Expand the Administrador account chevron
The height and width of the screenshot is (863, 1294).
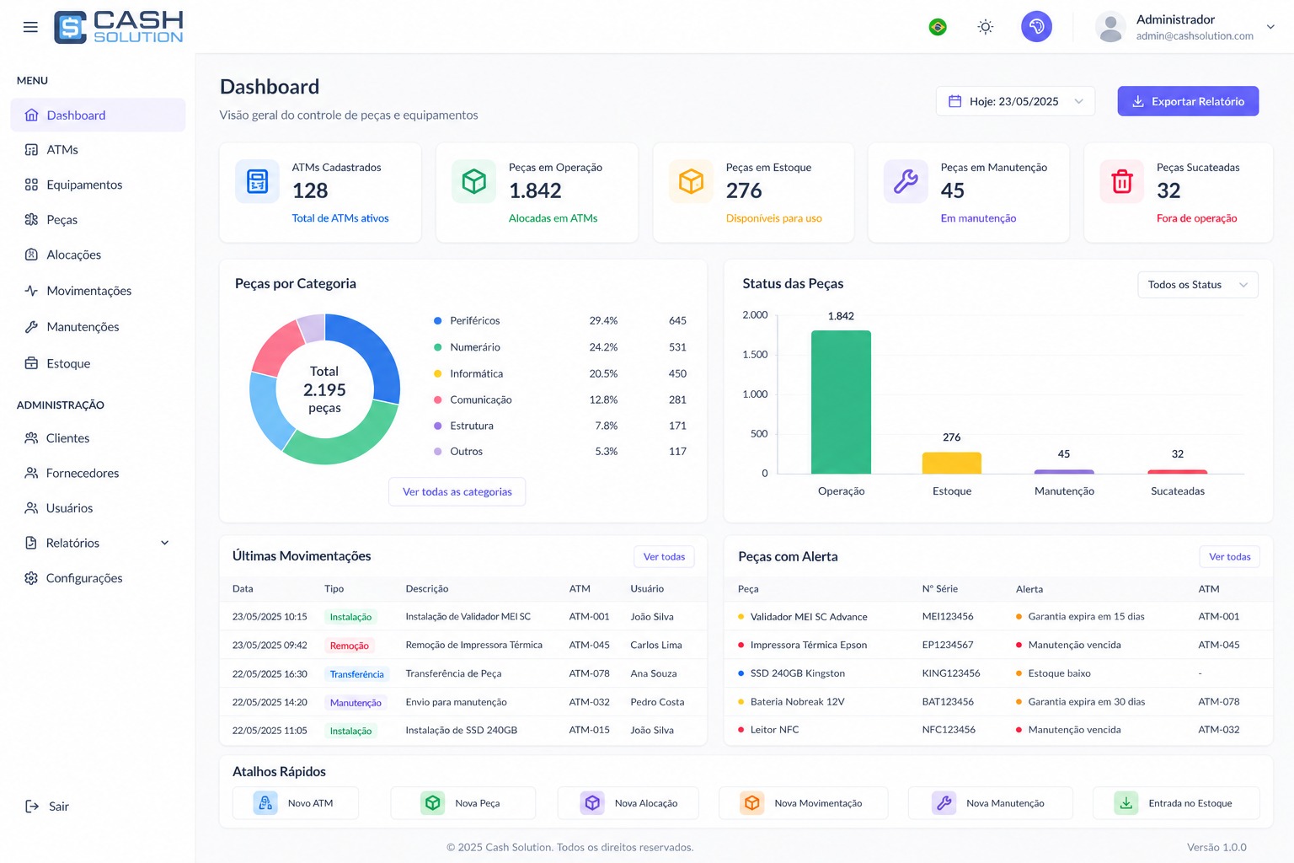coord(1270,27)
